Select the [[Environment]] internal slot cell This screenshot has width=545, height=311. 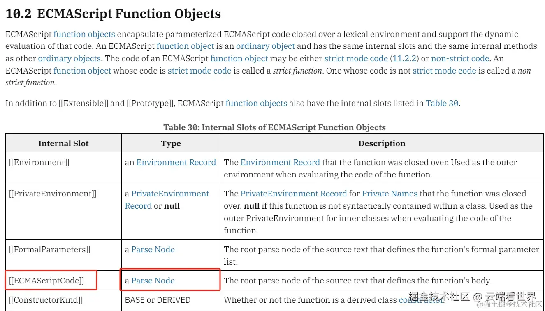[63, 168]
